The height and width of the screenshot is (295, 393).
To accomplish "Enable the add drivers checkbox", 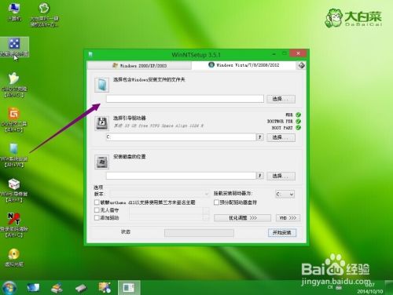I will point(97,217).
